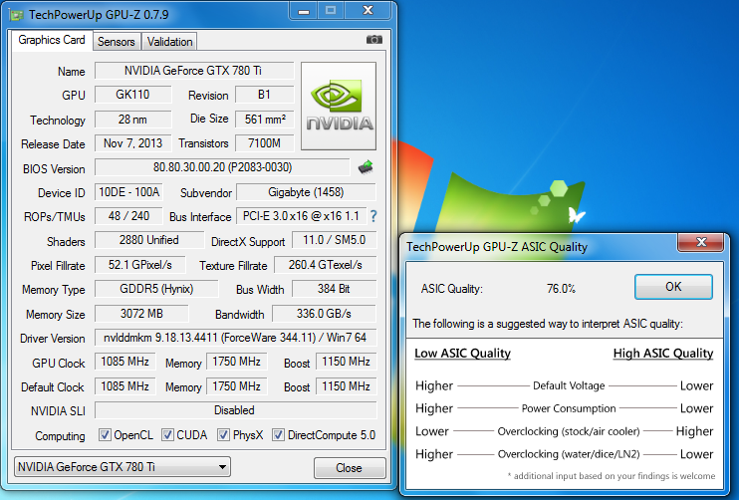Click the Subvendor field Gigabyte (1458)
The width and height of the screenshot is (739, 500).
(x=306, y=192)
